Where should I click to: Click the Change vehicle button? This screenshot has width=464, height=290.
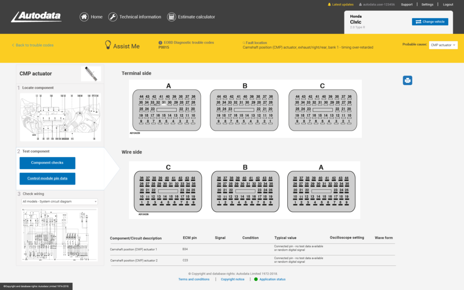pos(430,22)
